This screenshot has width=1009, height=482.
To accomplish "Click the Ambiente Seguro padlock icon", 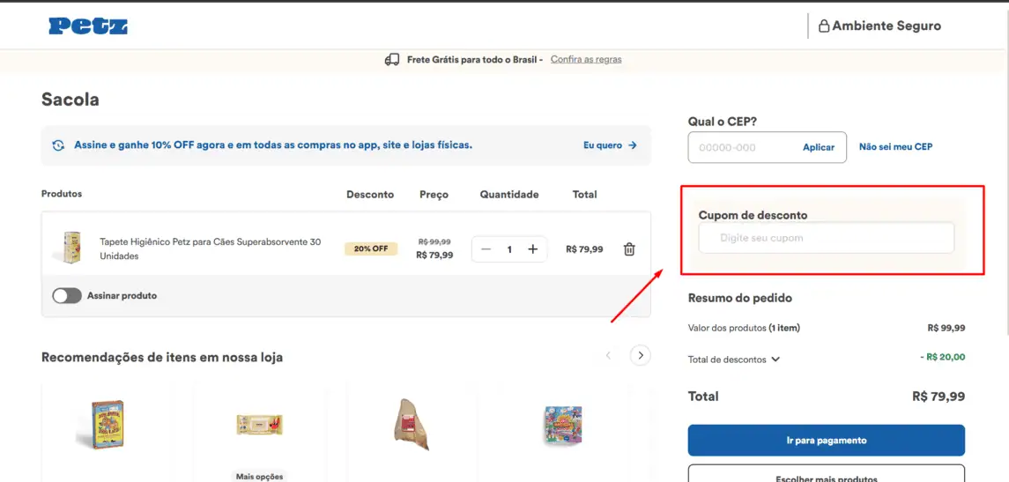I will pos(824,26).
